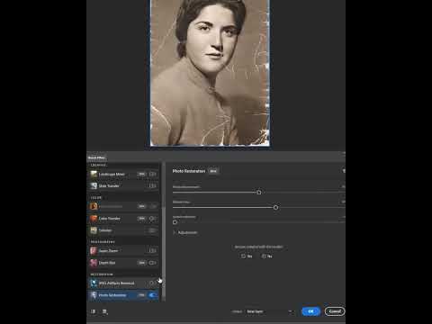Screen dimensions: 432x324
Task: Click the sepia portrait photo preview
Action: coord(210,73)
